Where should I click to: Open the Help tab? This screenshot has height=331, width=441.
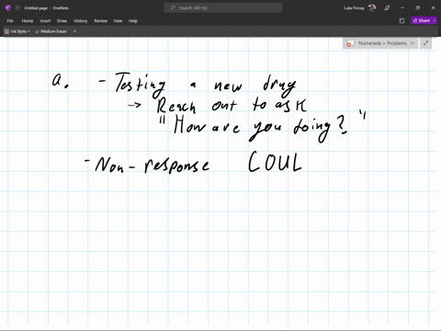[x=133, y=21]
